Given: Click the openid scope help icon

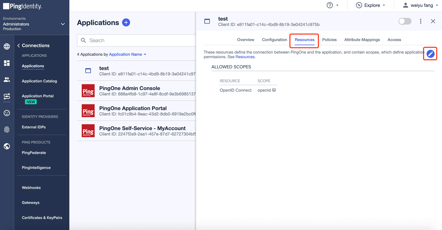Looking at the screenshot, I should coord(274,90).
